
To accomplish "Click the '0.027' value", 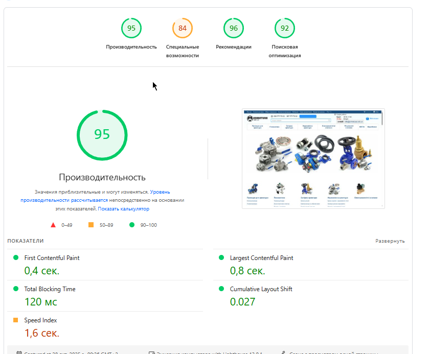I will [x=243, y=302].
